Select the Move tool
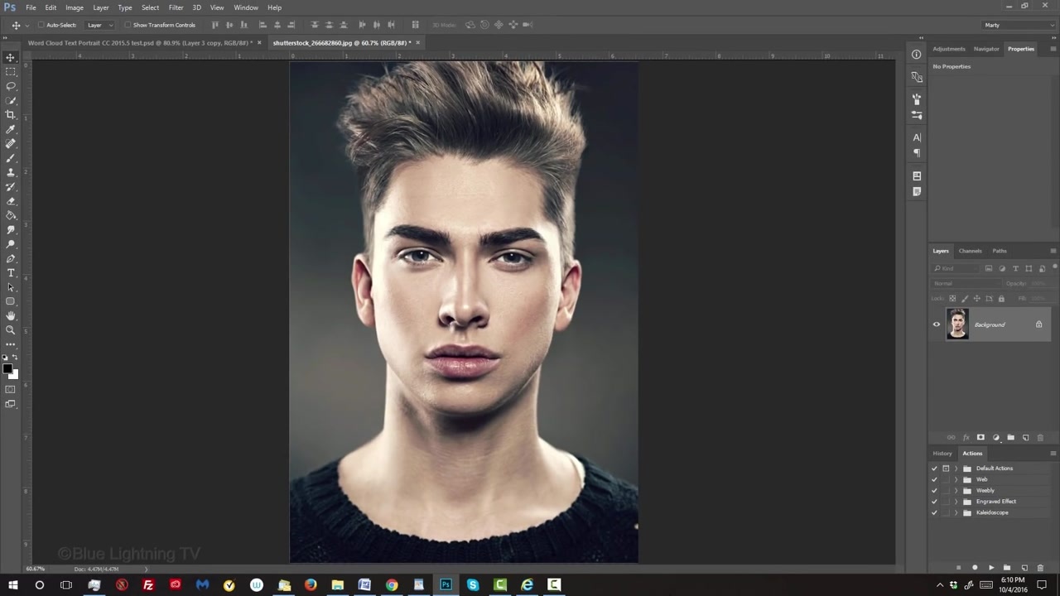 [x=11, y=57]
